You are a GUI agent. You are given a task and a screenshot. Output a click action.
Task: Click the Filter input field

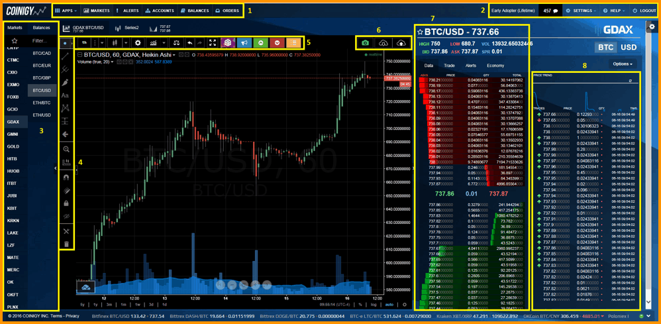click(x=42, y=41)
